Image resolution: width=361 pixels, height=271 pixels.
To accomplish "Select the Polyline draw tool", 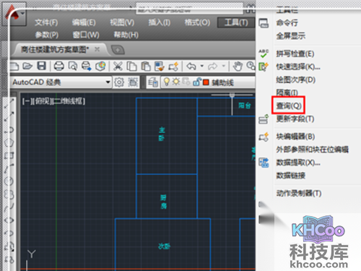I will click(x=9, y=130).
